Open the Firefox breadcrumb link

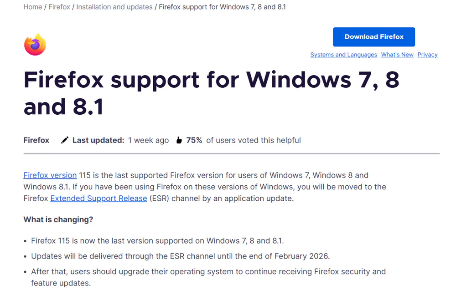point(59,7)
